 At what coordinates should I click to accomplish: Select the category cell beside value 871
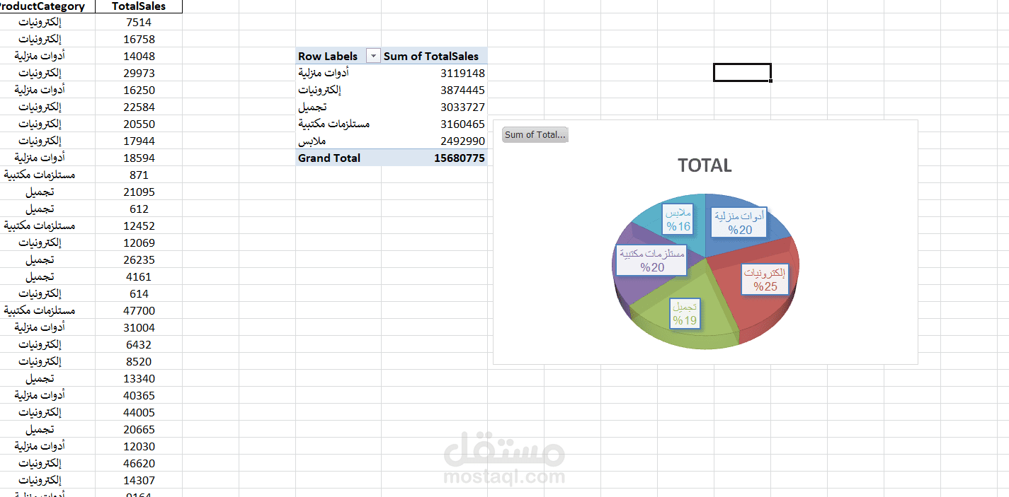pyautogui.click(x=47, y=175)
